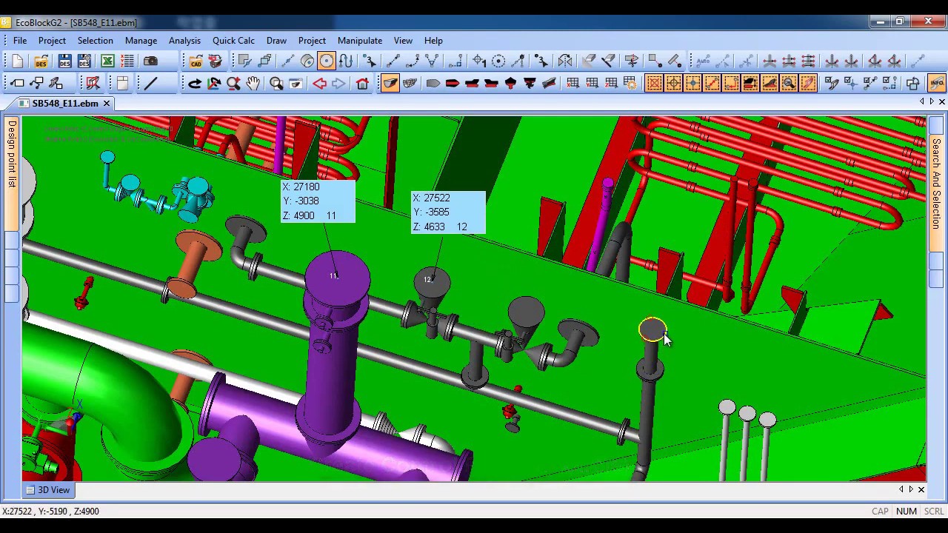Close the 3D View pane with bottom X
Screen dimensions: 948x533
[921, 489]
